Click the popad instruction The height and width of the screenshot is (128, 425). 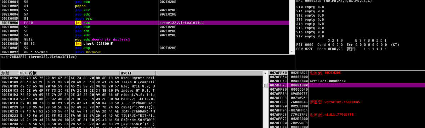81,6
